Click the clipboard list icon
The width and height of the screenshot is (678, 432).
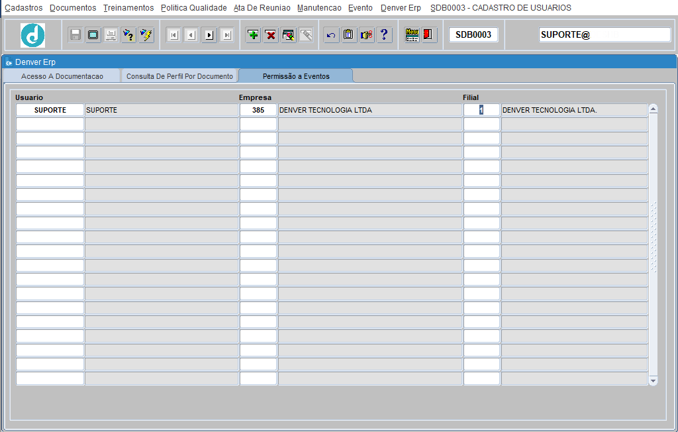pyautogui.click(x=348, y=35)
